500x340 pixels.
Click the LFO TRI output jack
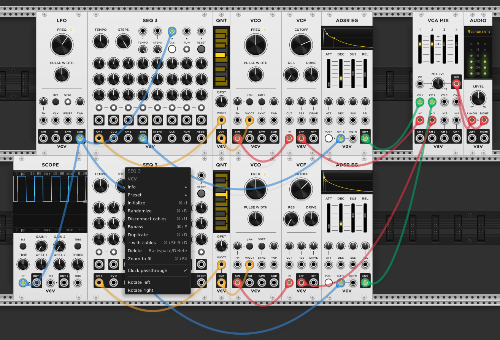tap(56, 138)
